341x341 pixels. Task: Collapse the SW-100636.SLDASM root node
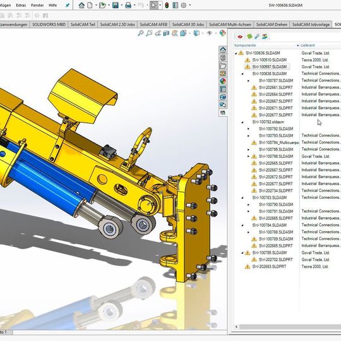coord(236,53)
